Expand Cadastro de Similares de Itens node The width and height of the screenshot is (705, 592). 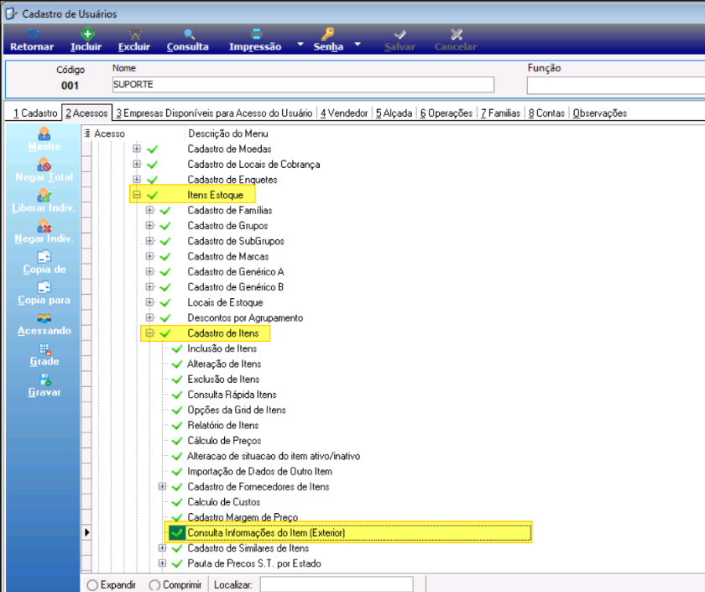coord(162,547)
